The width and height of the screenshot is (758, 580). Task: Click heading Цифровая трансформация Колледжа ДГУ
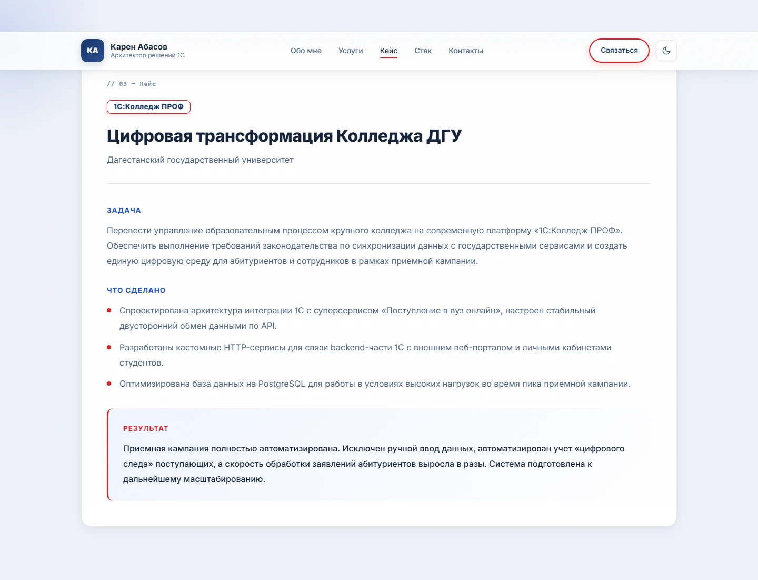tap(284, 136)
